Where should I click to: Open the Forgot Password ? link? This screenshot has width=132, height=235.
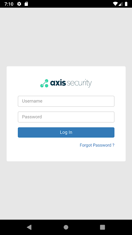(x=97, y=145)
